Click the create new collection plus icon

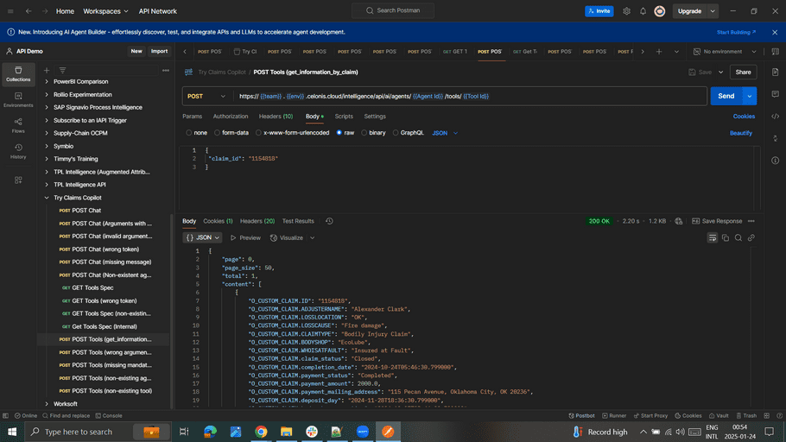(47, 70)
